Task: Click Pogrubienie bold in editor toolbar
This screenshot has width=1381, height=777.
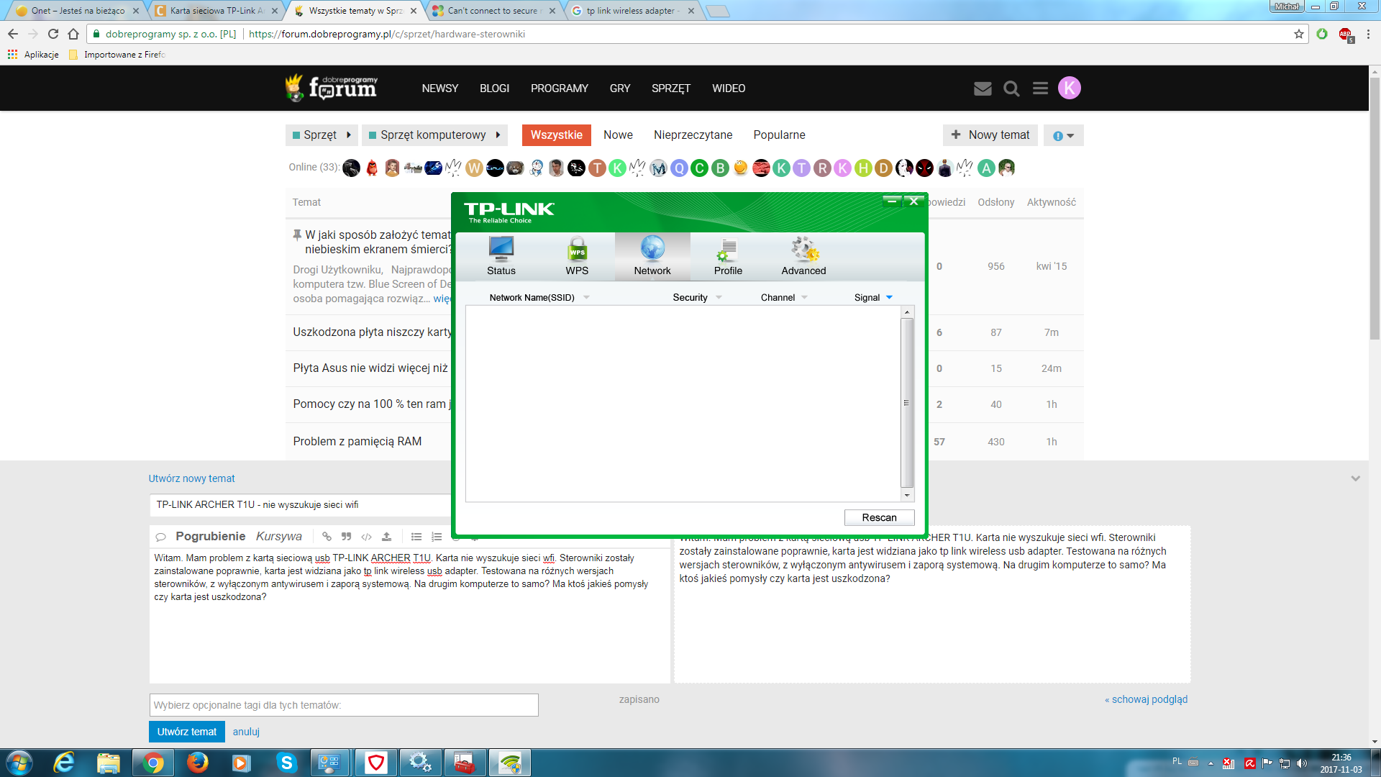Action: [210, 537]
